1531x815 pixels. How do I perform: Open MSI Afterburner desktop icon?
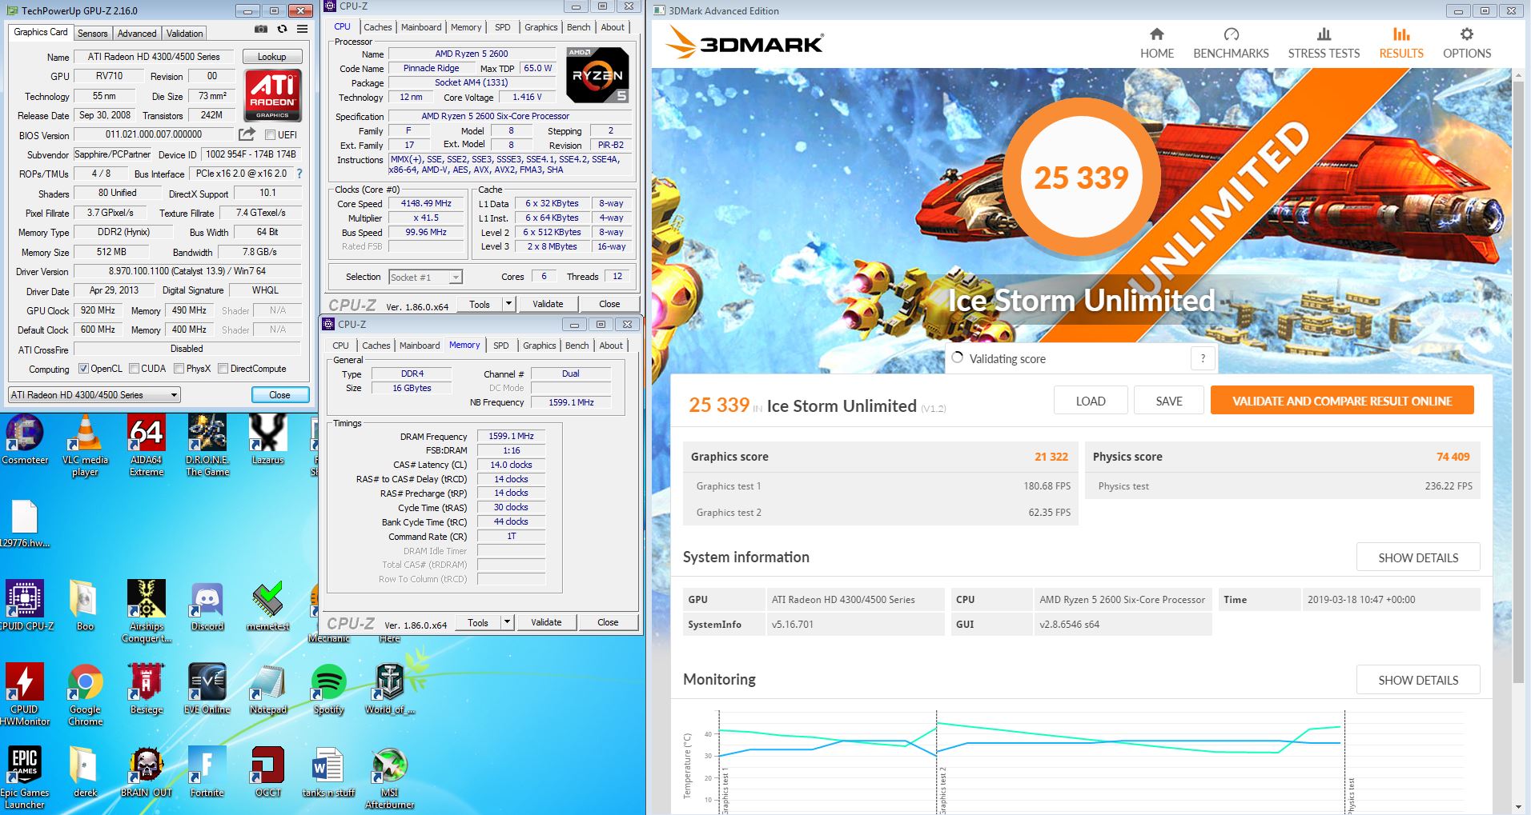pos(389,777)
